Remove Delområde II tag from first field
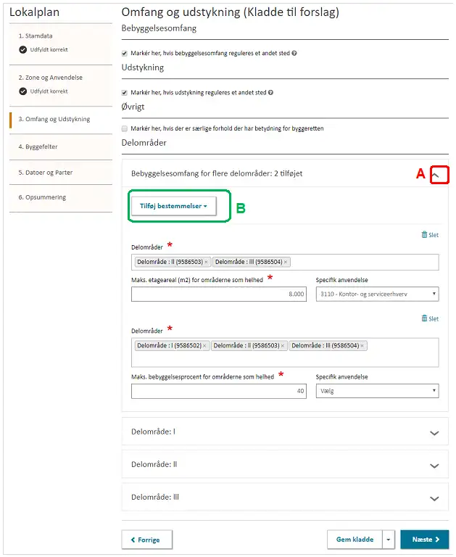Viewport: 456px width, 557px height. pos(206,262)
